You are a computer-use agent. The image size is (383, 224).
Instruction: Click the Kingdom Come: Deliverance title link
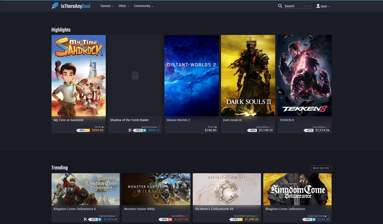[x=285, y=209]
